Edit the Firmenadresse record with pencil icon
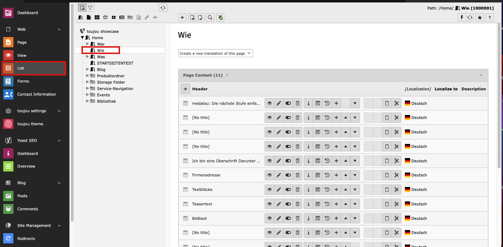503x247 pixels. (279, 175)
